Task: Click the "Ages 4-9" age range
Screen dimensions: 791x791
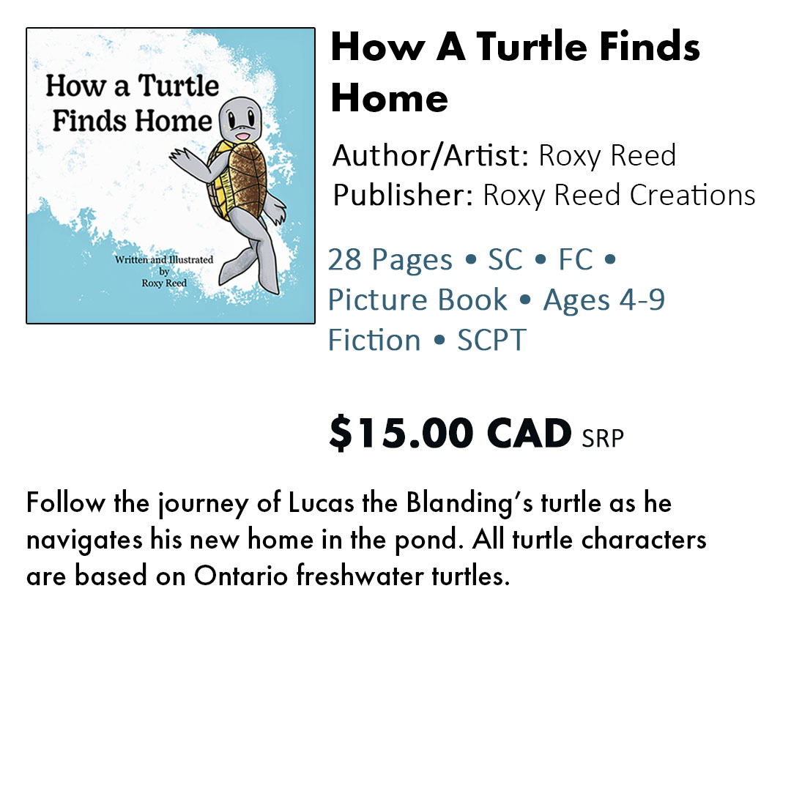Action: [x=604, y=300]
